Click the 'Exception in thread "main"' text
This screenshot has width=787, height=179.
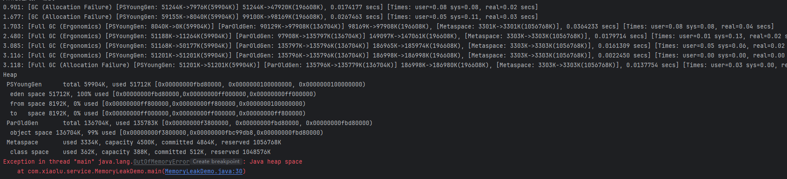click(49, 162)
